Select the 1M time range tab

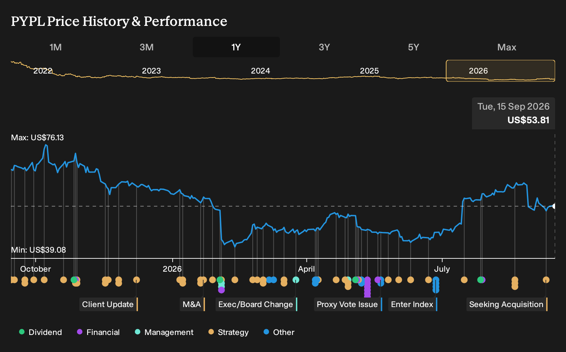(x=56, y=47)
